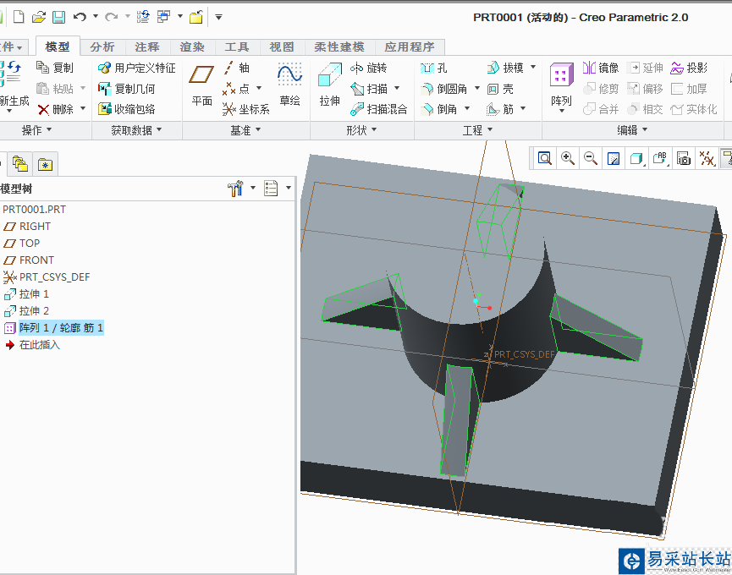Click the 旋转 (Revolve) tool
Screen dimensions: 732x575
pos(369,68)
